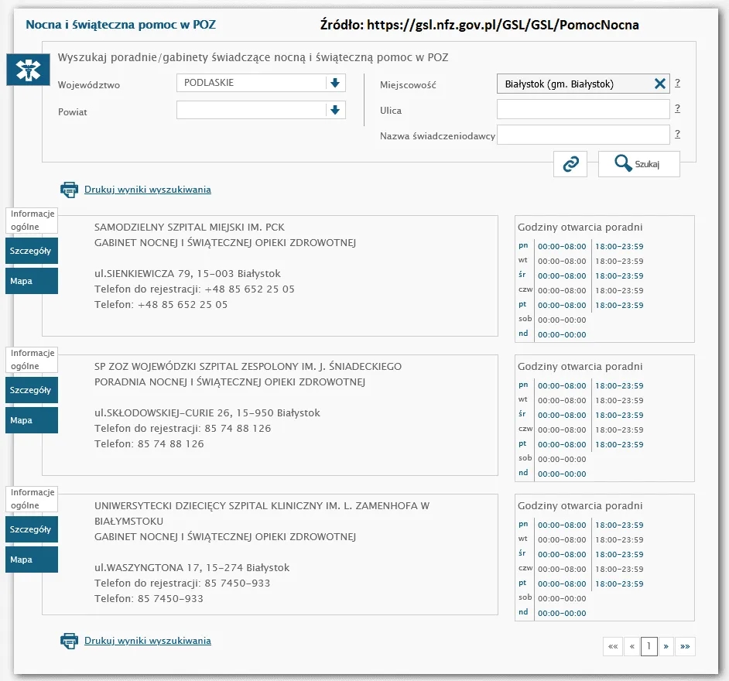Click the medical star logo icon
This screenshot has width=729, height=681.
[28, 70]
